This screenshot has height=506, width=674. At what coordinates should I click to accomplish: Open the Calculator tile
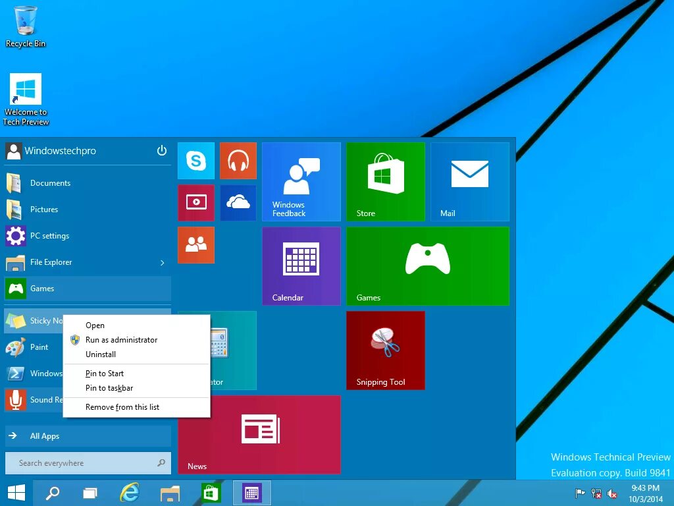coord(234,351)
